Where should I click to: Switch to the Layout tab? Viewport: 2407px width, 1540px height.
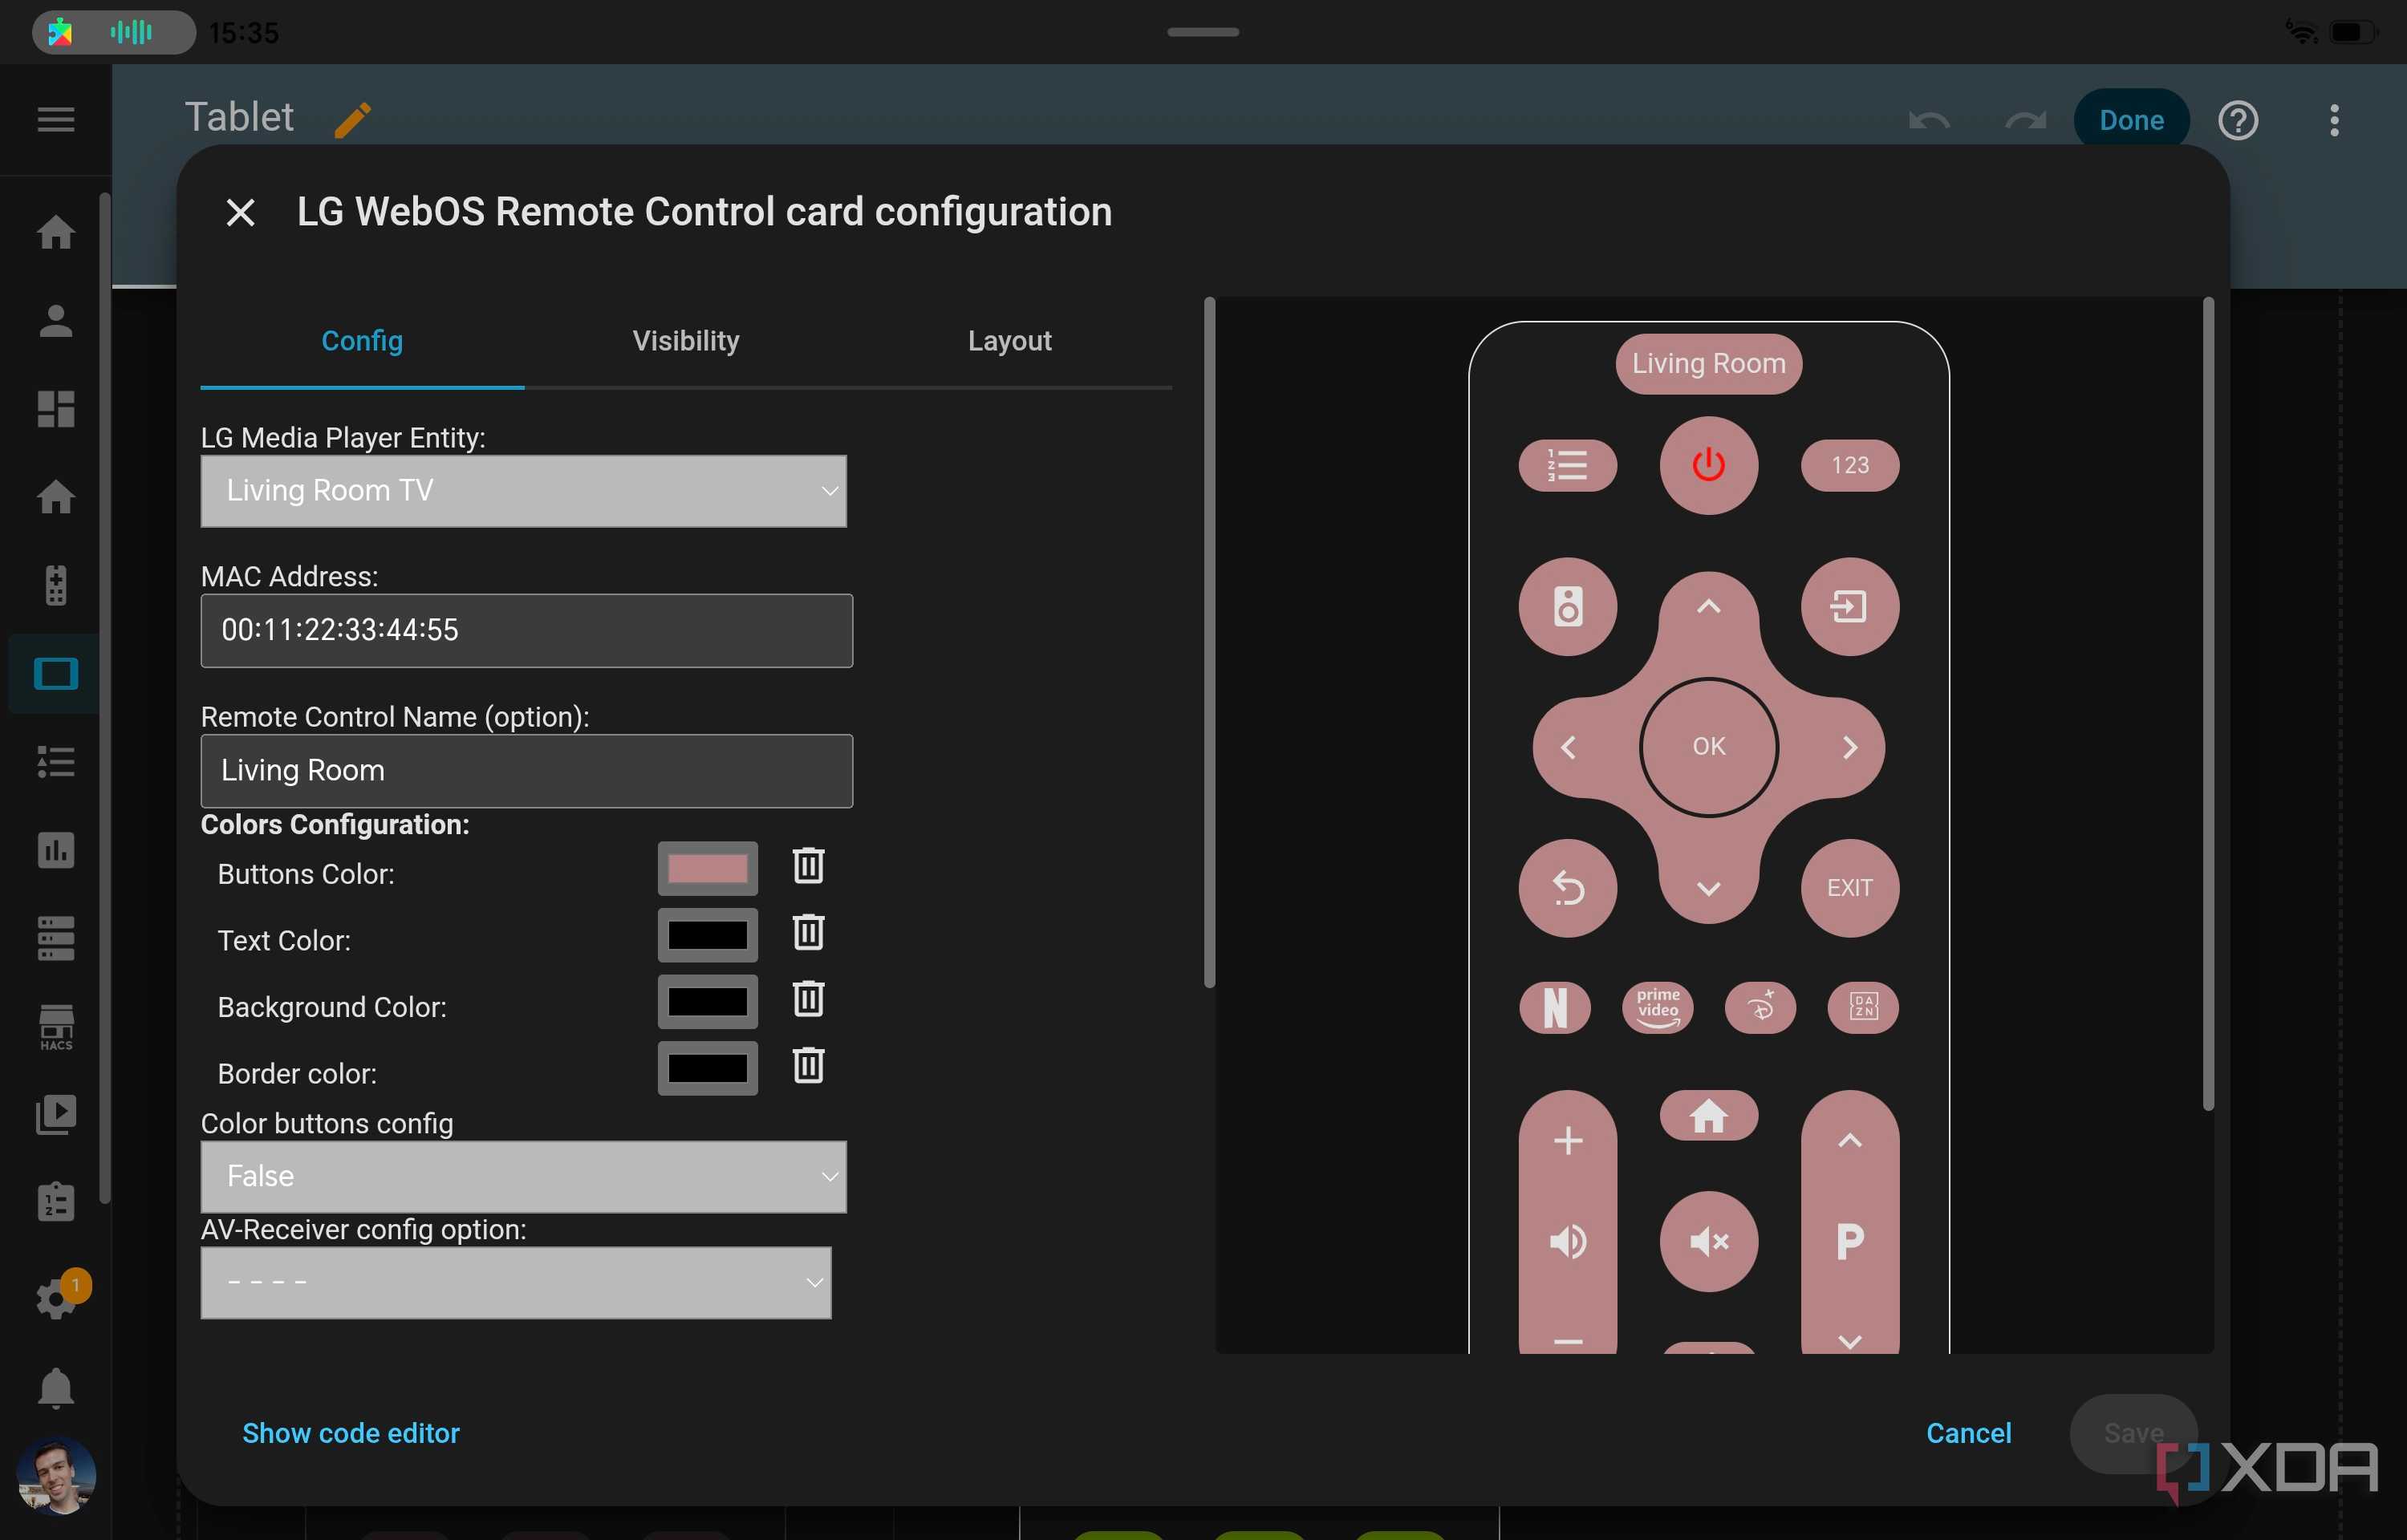pyautogui.click(x=1010, y=341)
